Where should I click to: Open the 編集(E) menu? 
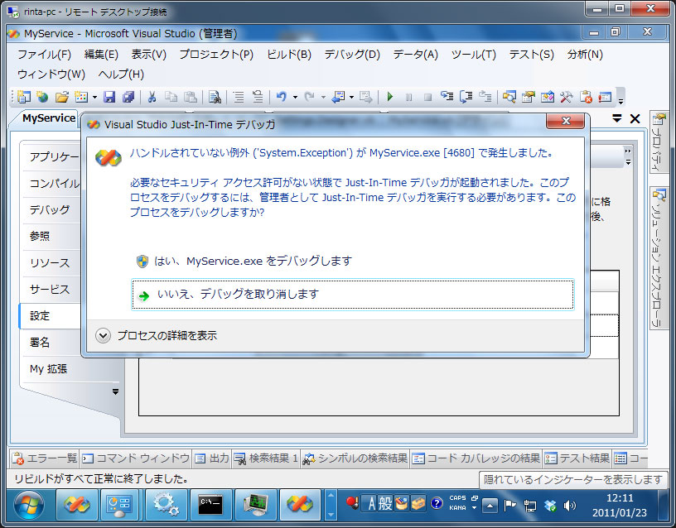click(101, 55)
